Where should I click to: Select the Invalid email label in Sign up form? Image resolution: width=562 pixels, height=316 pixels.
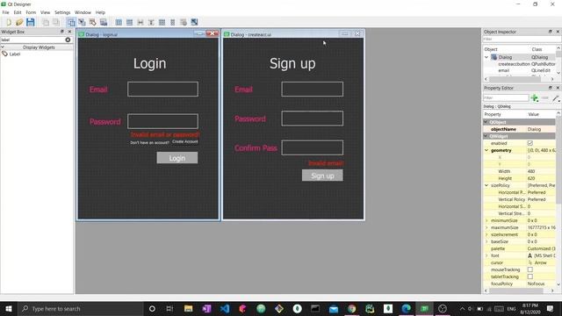326,163
